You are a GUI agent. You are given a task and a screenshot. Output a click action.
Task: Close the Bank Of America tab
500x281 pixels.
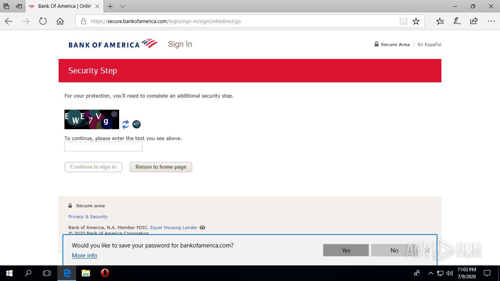pos(97,6)
